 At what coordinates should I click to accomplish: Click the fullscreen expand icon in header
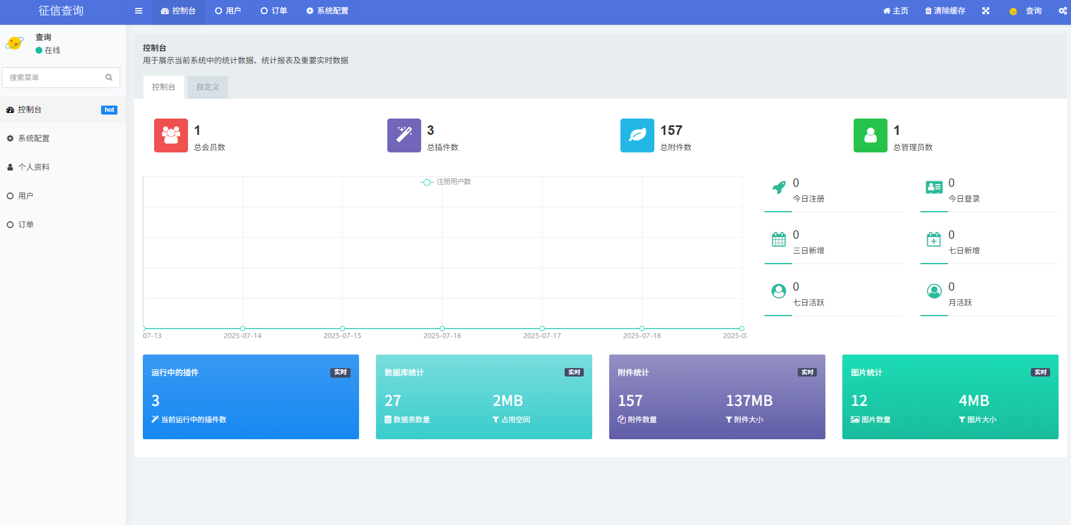click(986, 11)
